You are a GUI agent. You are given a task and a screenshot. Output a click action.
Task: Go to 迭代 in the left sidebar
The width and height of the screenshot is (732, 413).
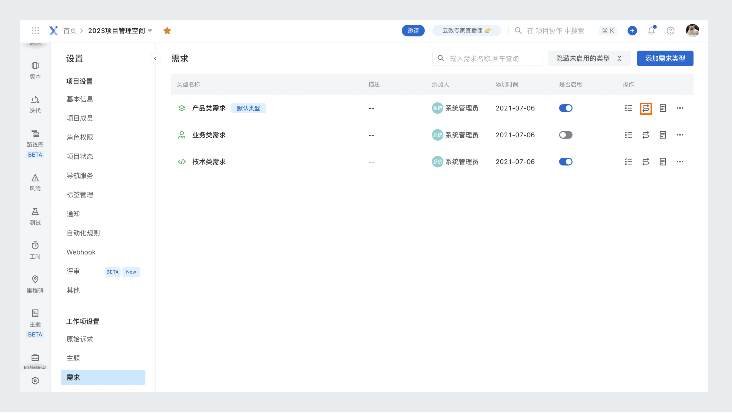pos(35,105)
